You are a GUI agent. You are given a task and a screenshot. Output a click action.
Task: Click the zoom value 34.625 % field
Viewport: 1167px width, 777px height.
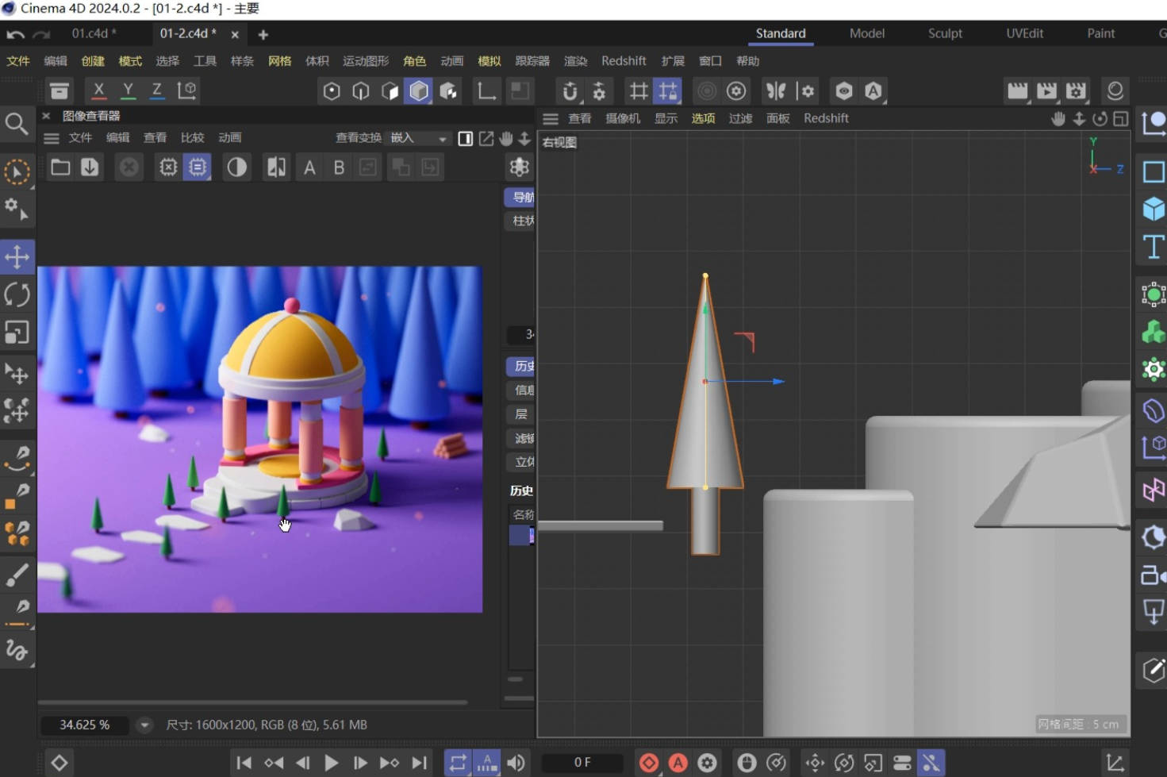[x=85, y=725]
